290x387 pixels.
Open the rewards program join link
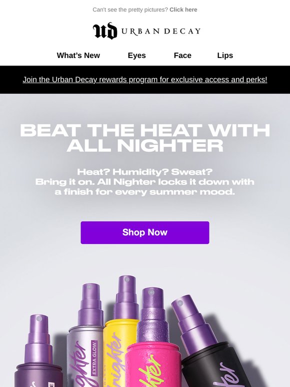[145, 79]
